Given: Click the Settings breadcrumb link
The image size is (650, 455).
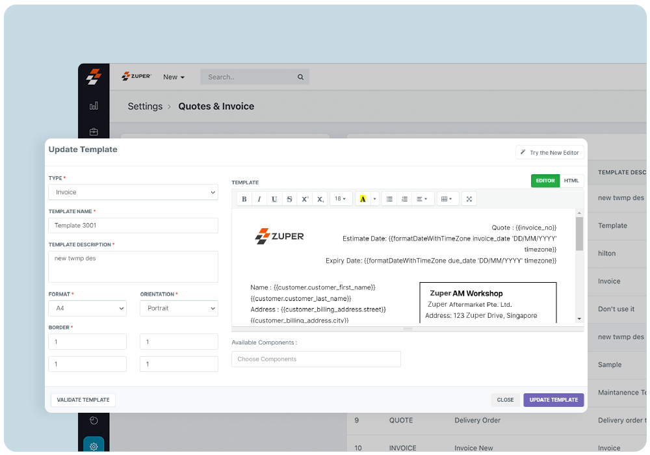Looking at the screenshot, I should [145, 107].
